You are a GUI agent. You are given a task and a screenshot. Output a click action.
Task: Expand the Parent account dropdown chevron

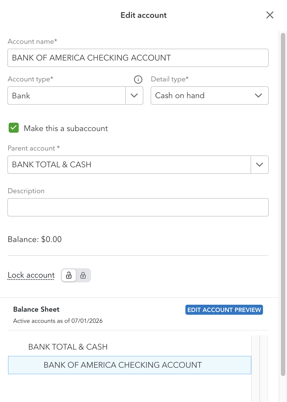(x=260, y=165)
